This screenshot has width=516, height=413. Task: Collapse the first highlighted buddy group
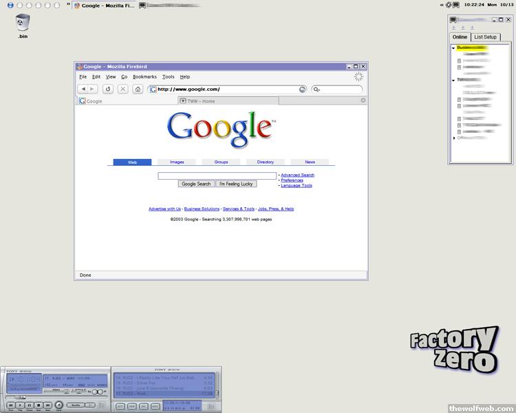(x=453, y=49)
